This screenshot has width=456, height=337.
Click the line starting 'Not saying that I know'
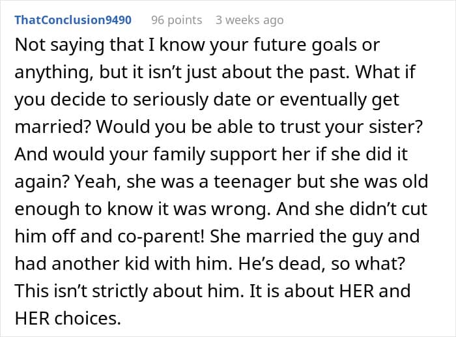197,45
